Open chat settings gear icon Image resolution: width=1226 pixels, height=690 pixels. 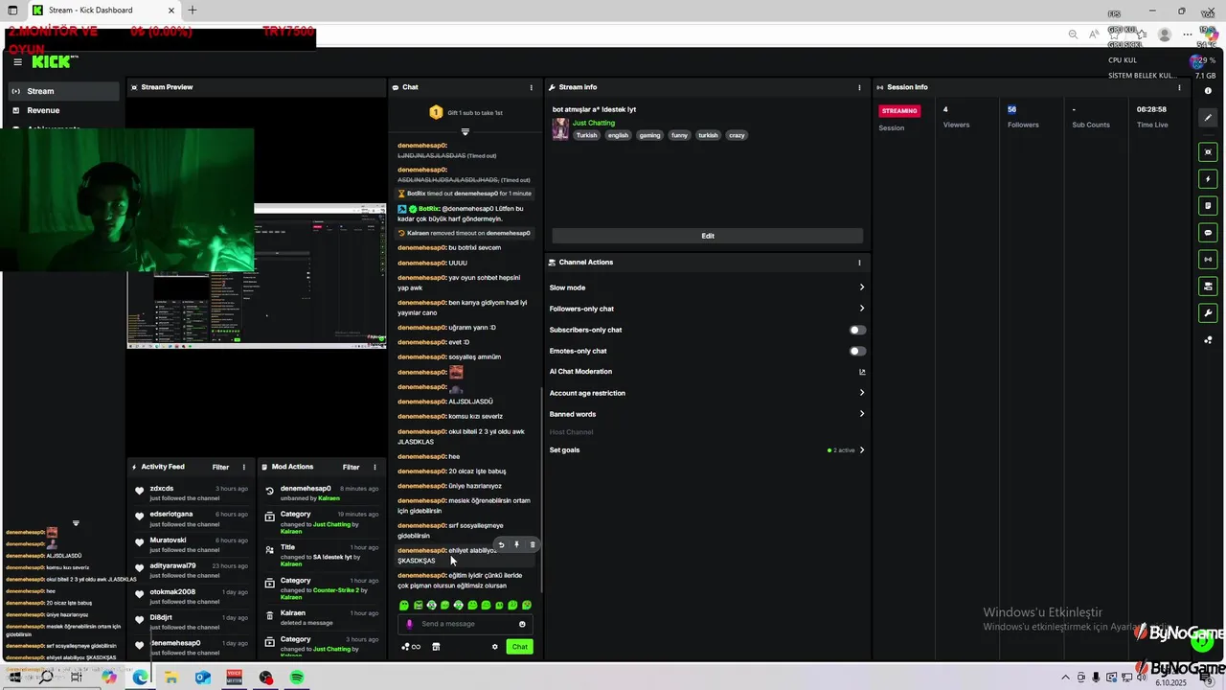tap(495, 647)
